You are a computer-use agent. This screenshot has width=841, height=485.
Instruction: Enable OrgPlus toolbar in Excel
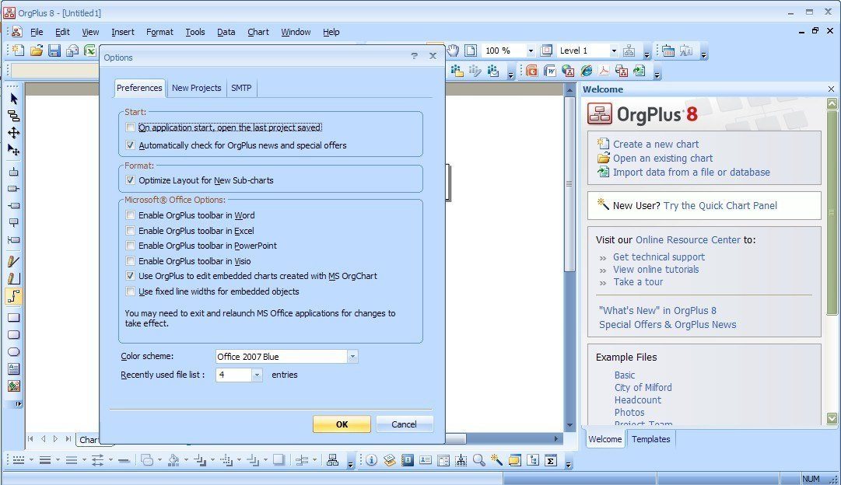(131, 230)
